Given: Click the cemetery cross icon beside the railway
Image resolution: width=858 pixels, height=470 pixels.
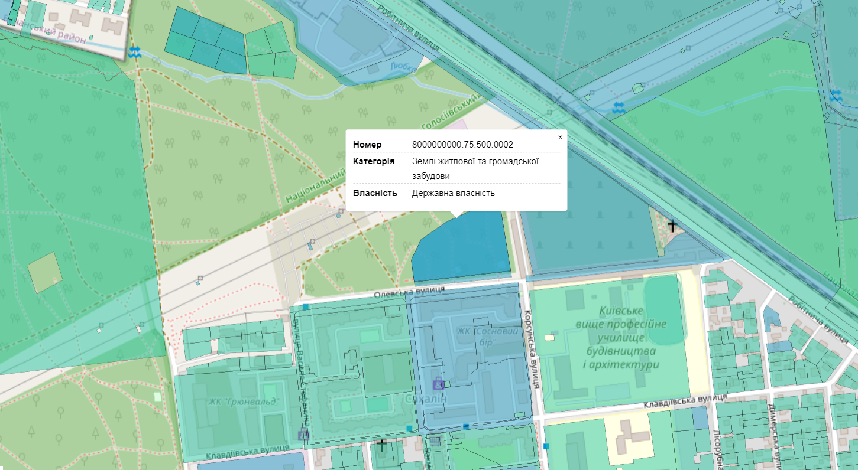Looking at the screenshot, I should (x=672, y=225).
